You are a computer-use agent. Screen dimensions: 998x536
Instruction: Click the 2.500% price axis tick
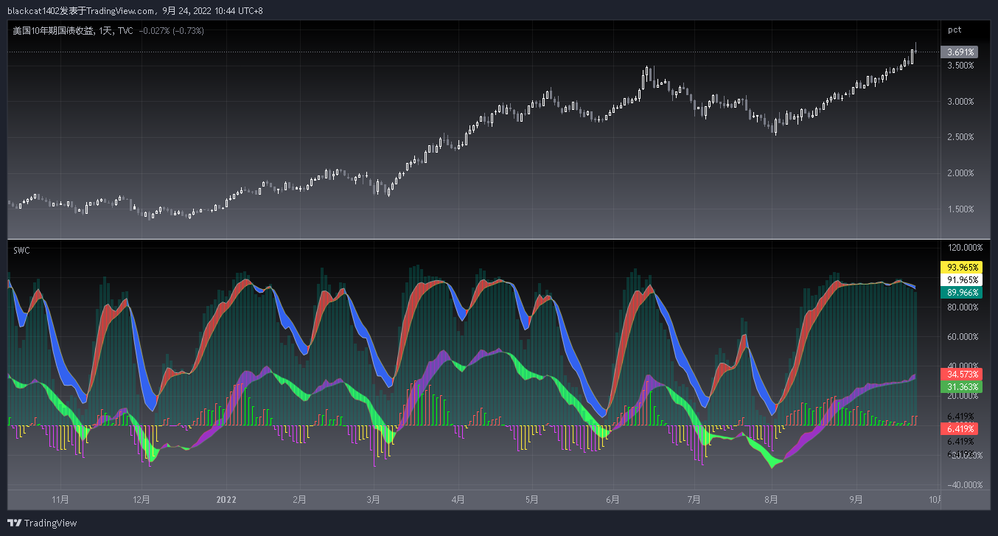(x=960, y=137)
